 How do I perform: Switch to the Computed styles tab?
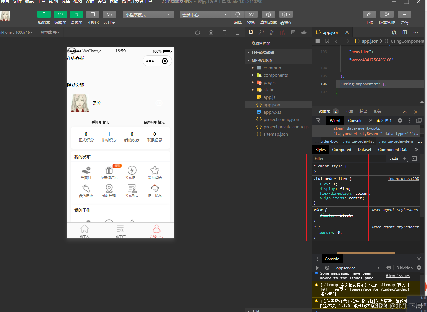coord(342,150)
